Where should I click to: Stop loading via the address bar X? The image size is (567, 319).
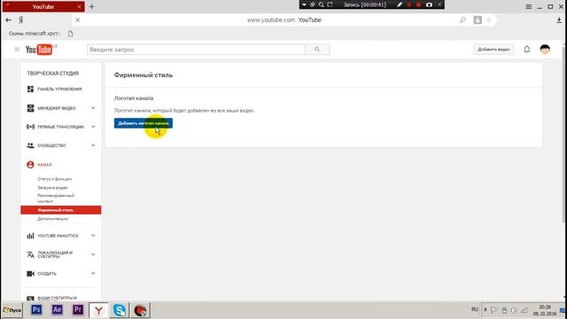77,20
